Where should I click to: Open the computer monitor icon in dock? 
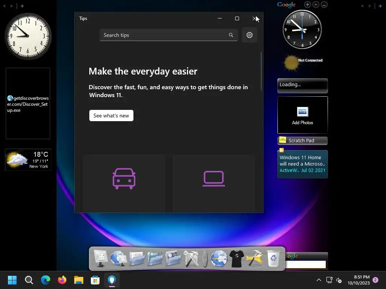100,258
